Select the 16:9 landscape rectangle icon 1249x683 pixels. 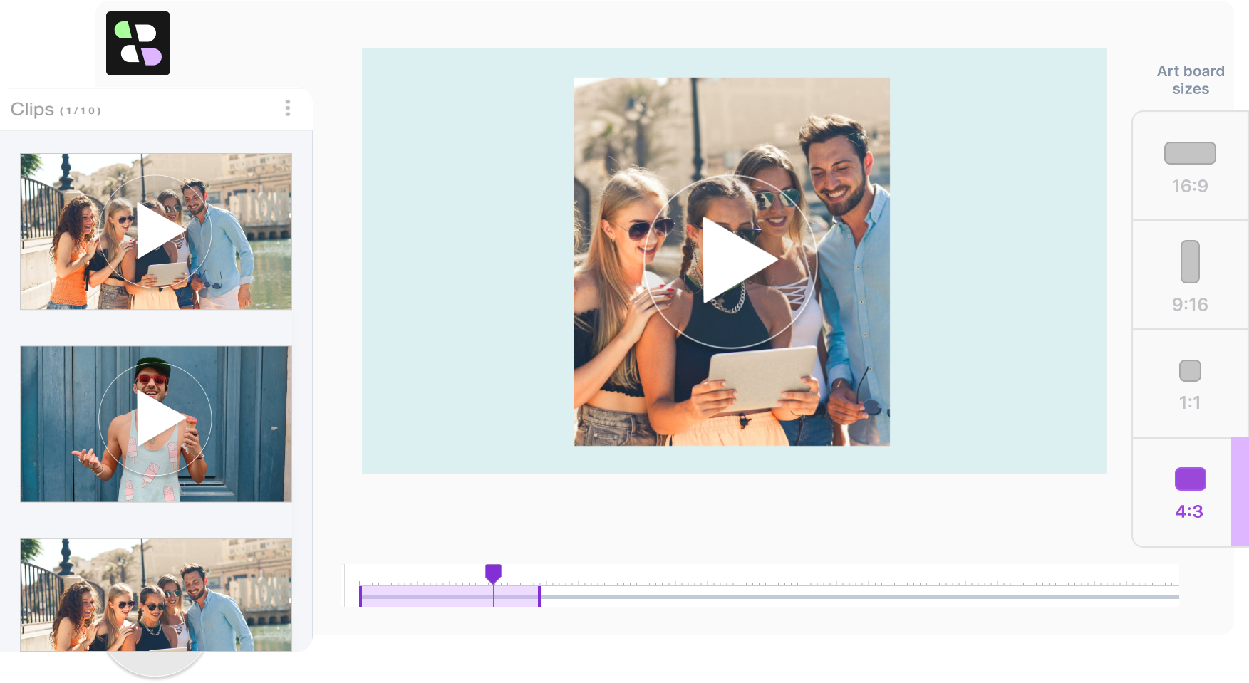coord(1189,153)
